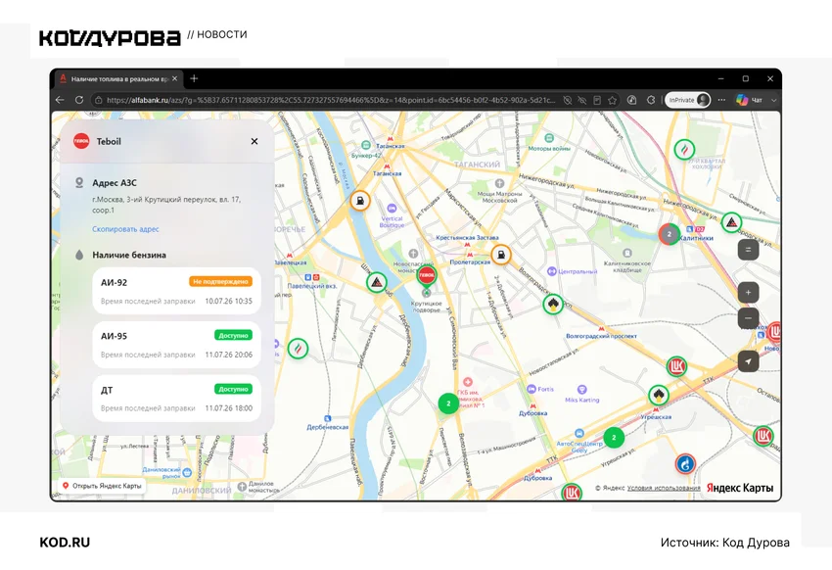Image resolution: width=832 pixels, height=570 pixels.
Task: Open green cluster 2 near ГКБ hospital
Action: tap(448, 404)
